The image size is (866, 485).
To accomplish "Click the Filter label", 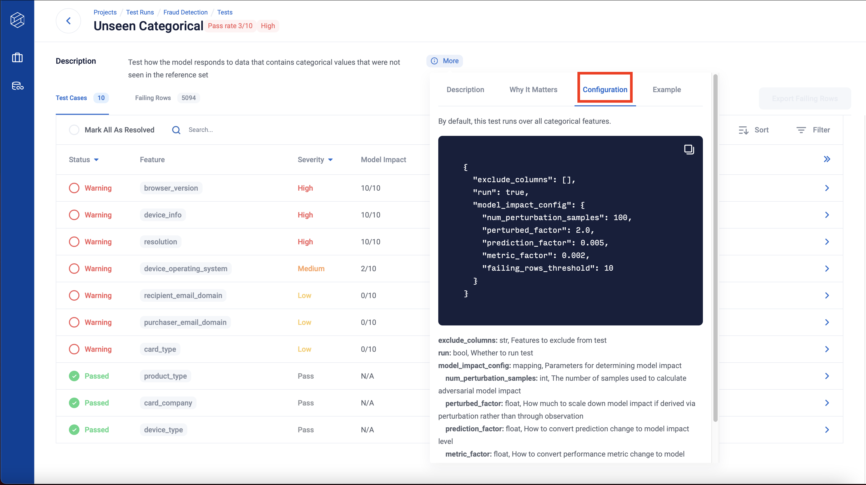I will [x=821, y=130].
